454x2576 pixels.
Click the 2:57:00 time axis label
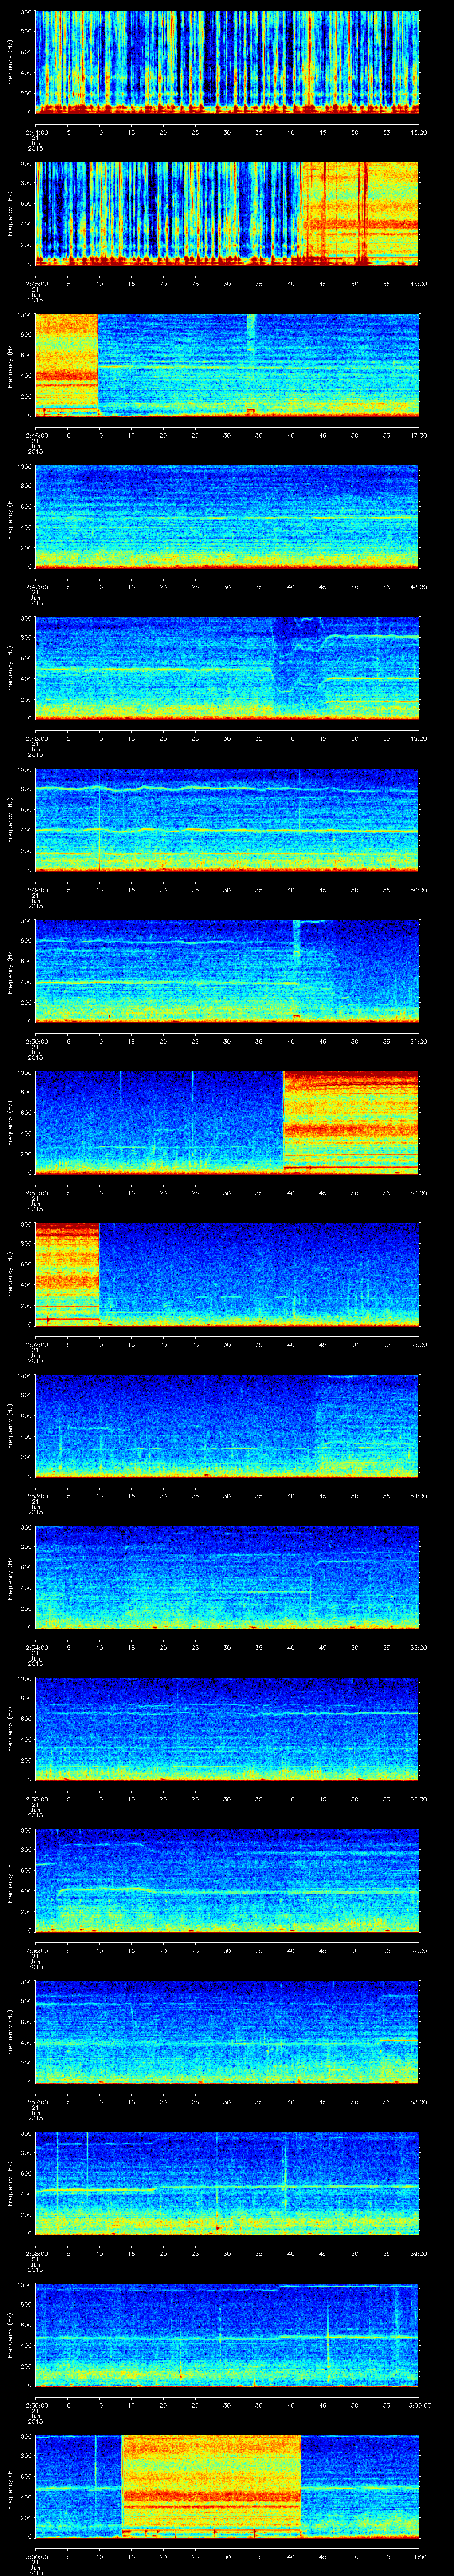click(x=36, y=2102)
